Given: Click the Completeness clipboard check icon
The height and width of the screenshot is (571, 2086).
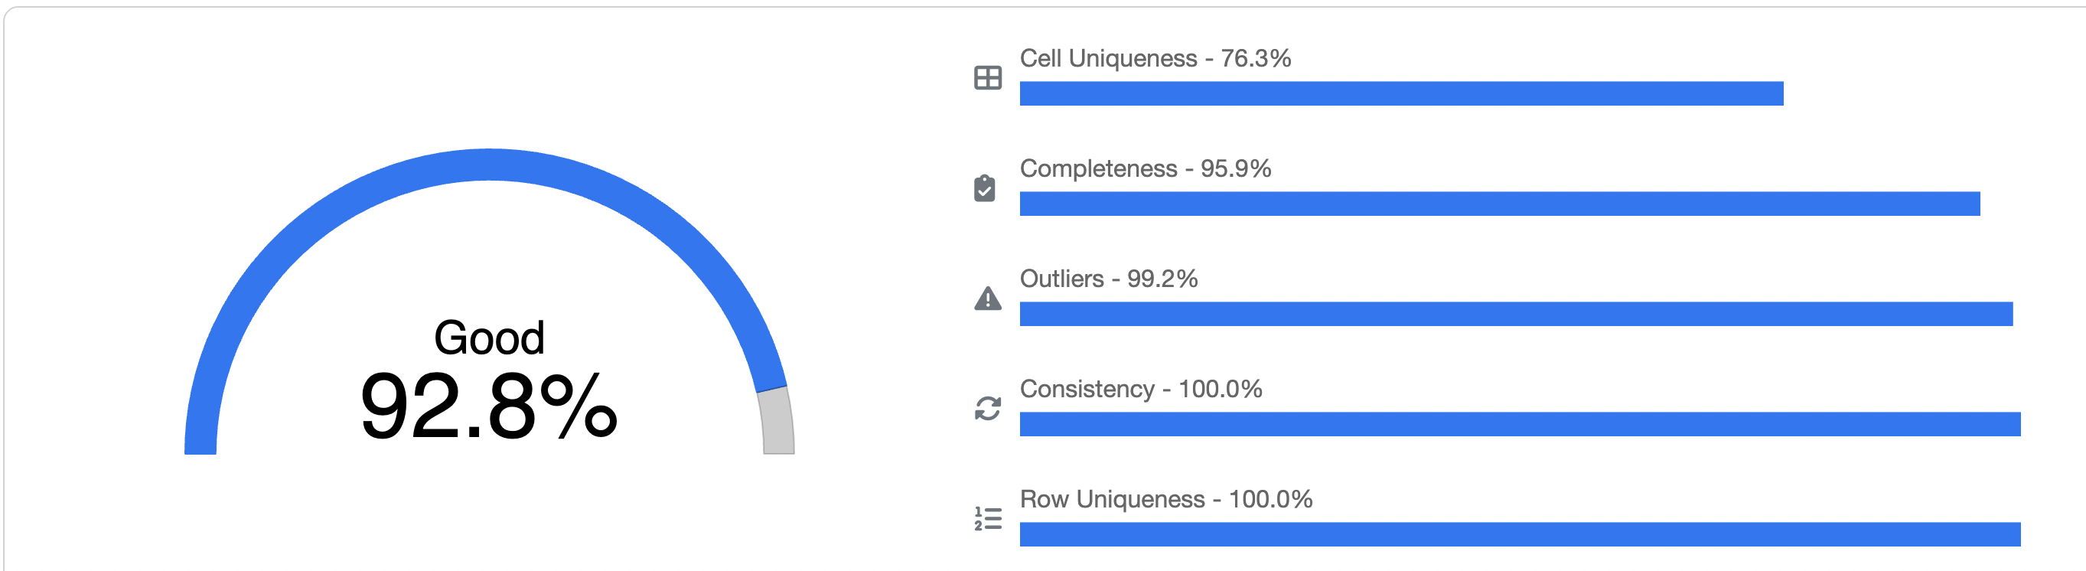Looking at the screenshot, I should 984,188.
